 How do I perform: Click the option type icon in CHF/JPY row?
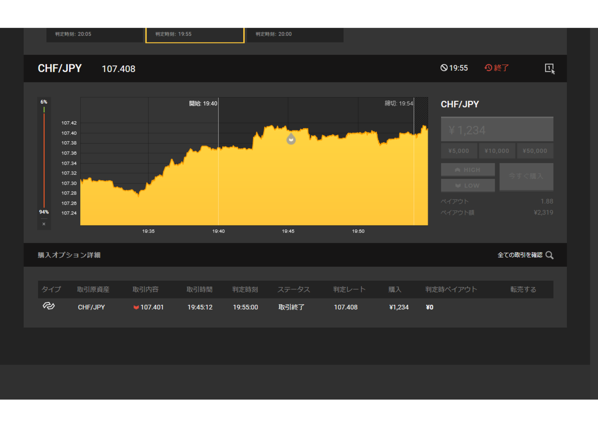pyautogui.click(x=48, y=306)
